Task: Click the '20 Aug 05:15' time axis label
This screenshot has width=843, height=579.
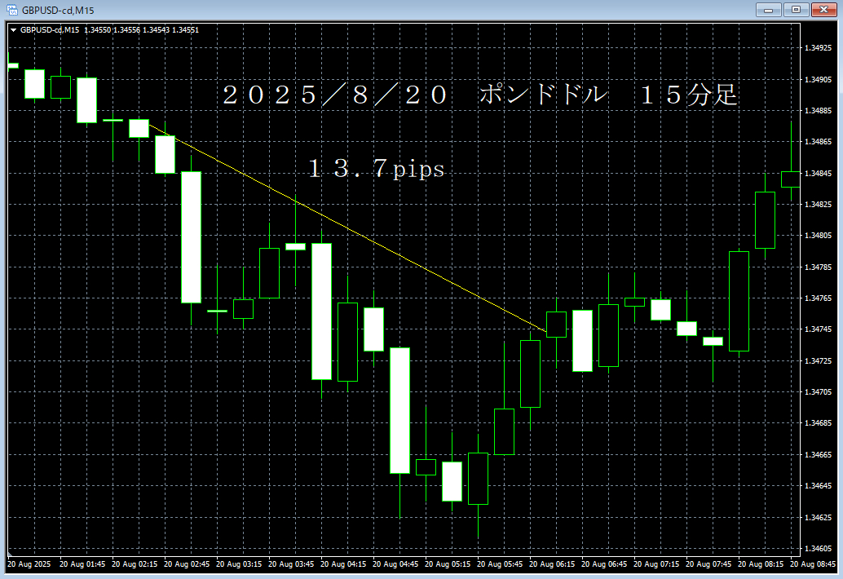Action: click(448, 564)
